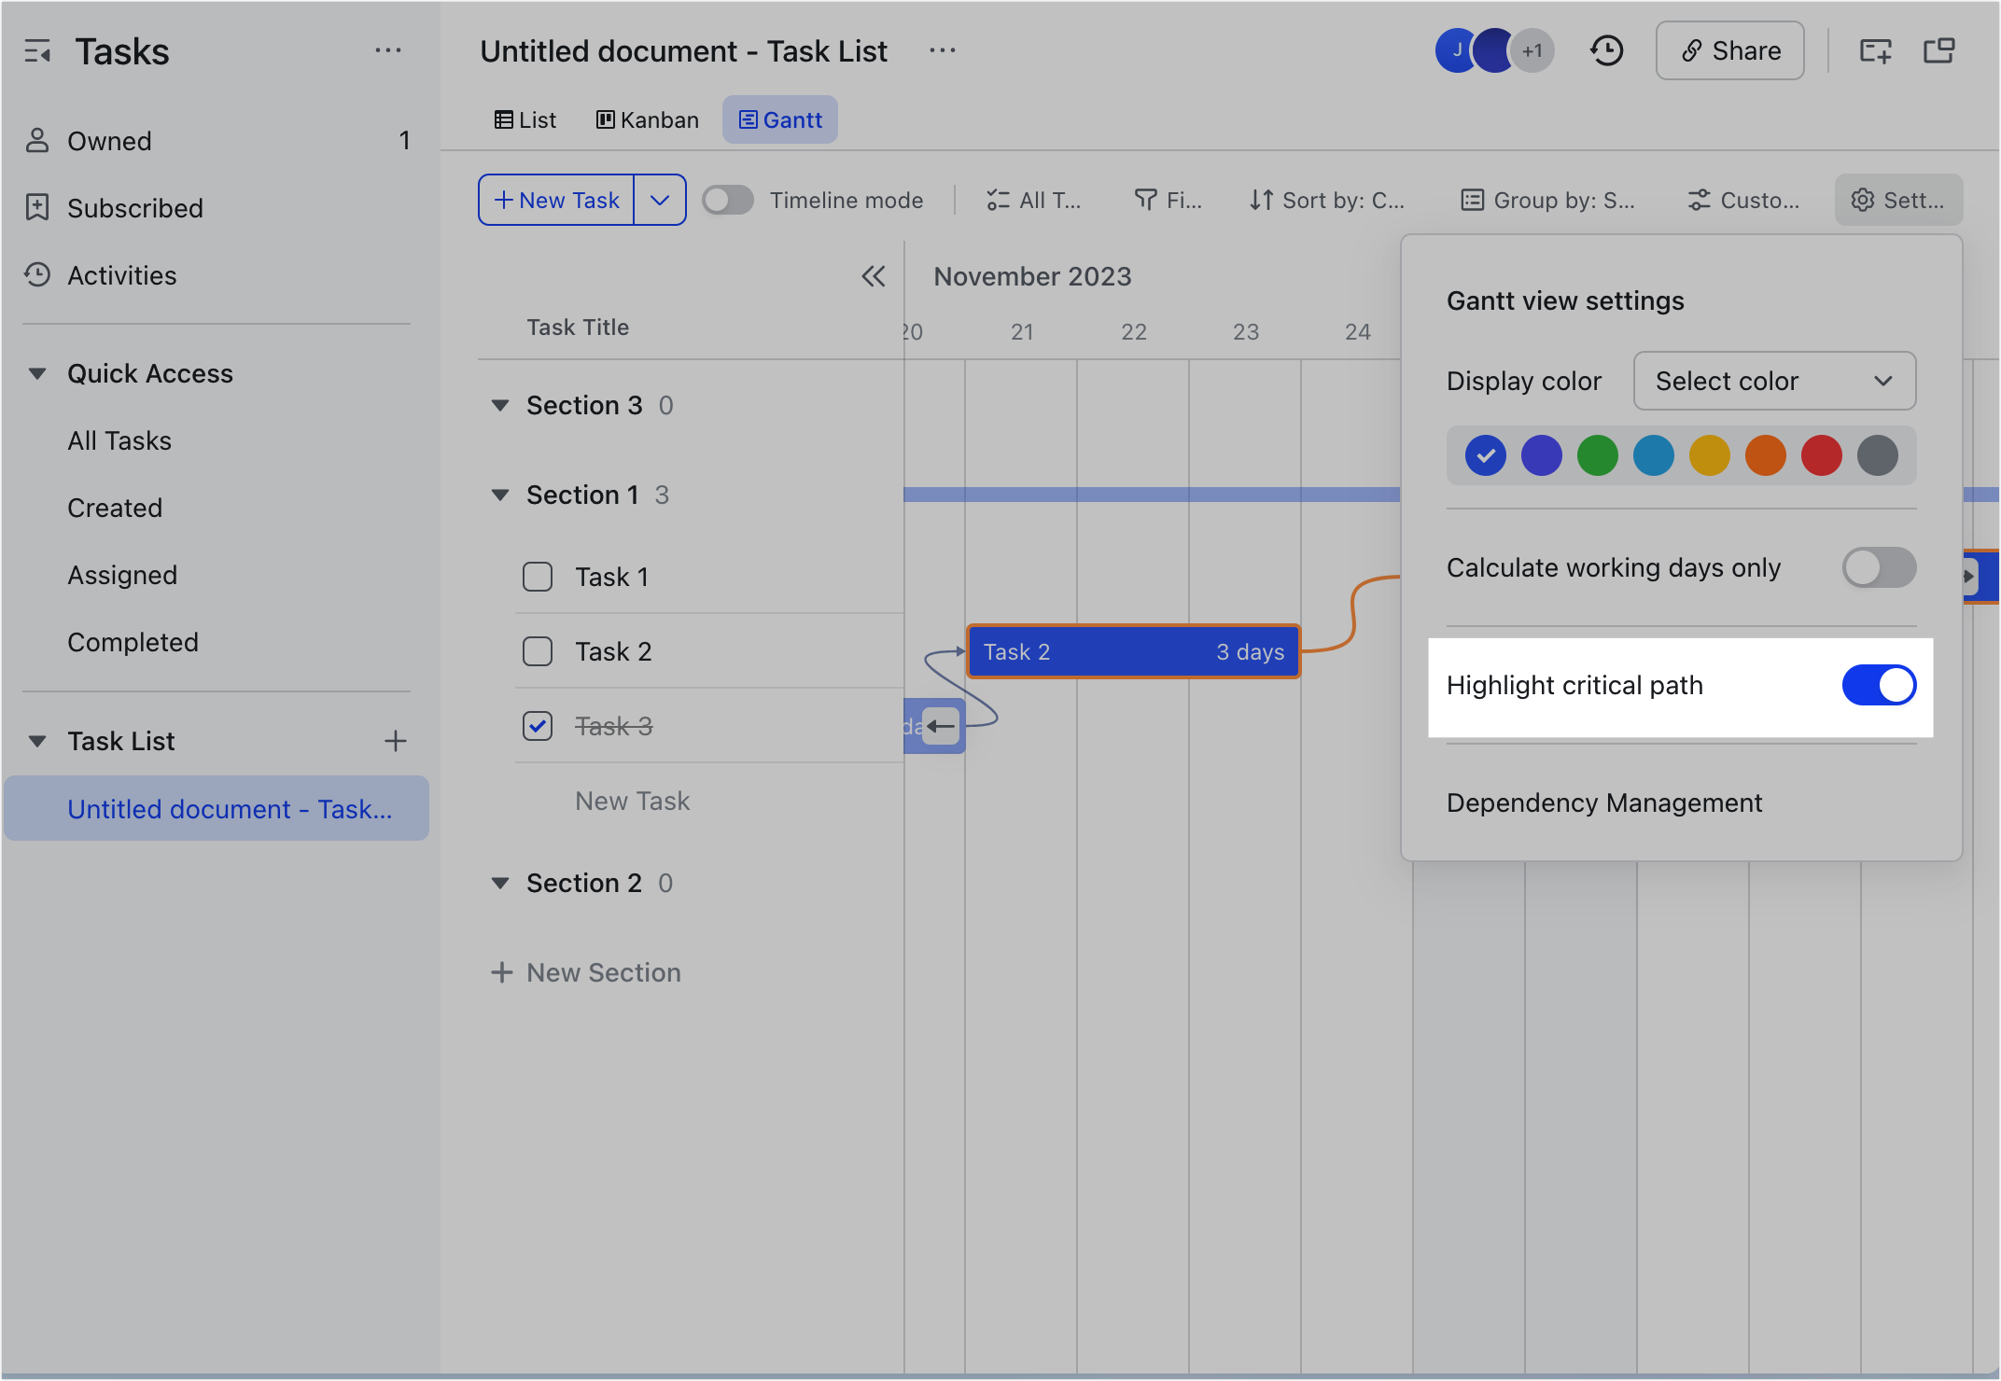Turn on Calculate working days only
The image size is (2001, 1381).
pos(1878,567)
